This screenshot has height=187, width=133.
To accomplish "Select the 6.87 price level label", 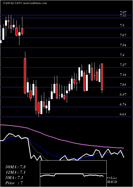I will pyautogui.click(x=123, y=95).
